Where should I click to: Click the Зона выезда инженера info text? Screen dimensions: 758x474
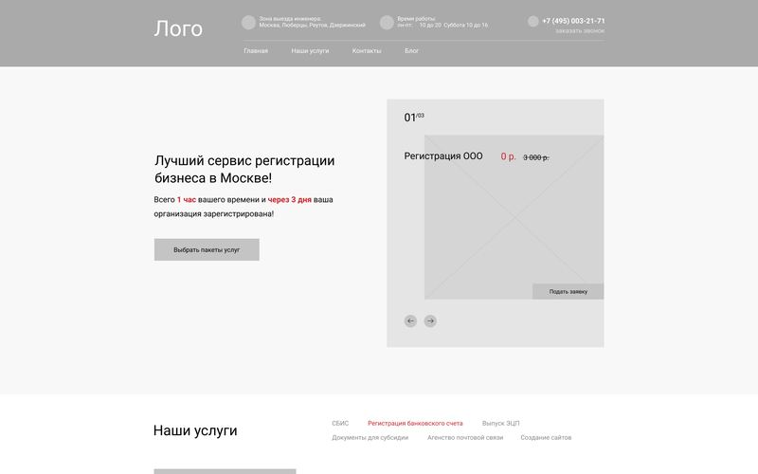tap(313, 22)
